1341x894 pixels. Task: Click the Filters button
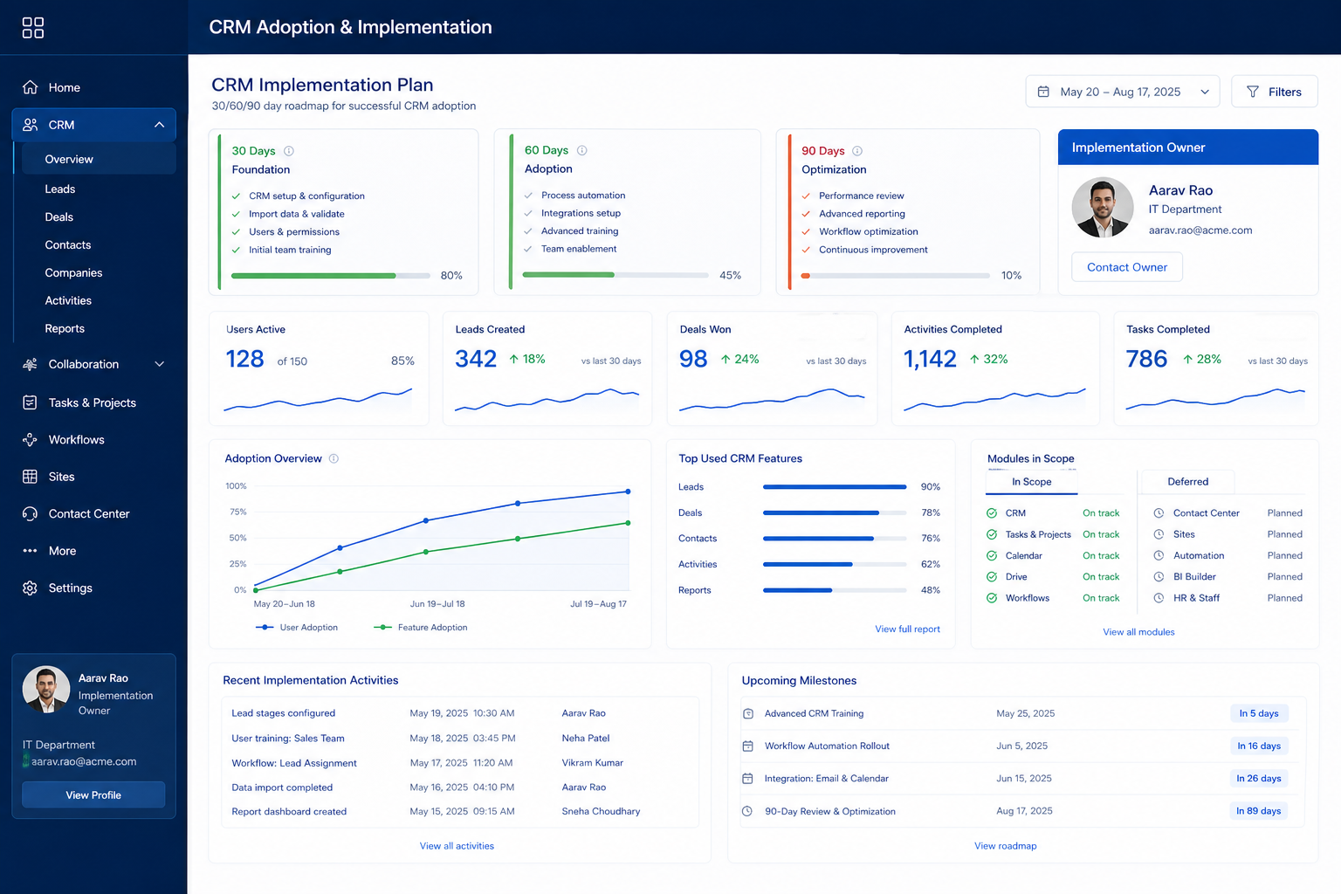[1274, 92]
